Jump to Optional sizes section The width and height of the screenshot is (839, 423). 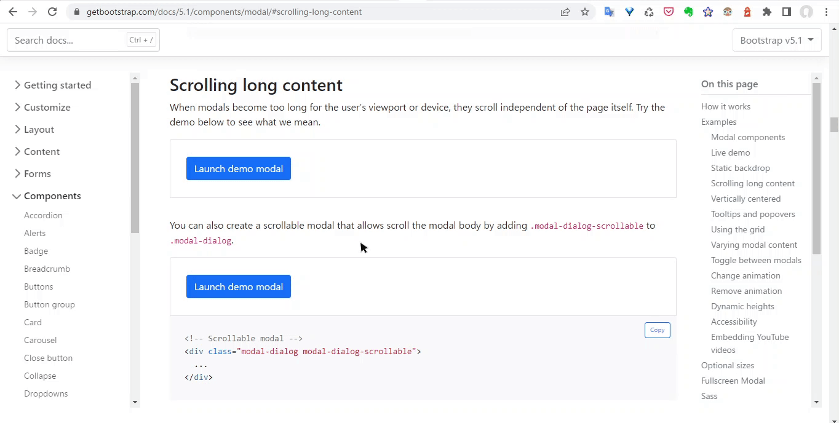728,365
